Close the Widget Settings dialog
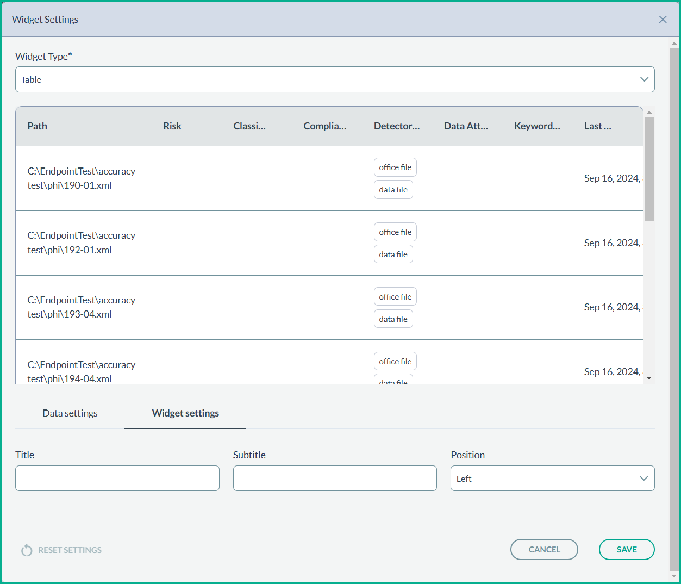 coord(663,20)
